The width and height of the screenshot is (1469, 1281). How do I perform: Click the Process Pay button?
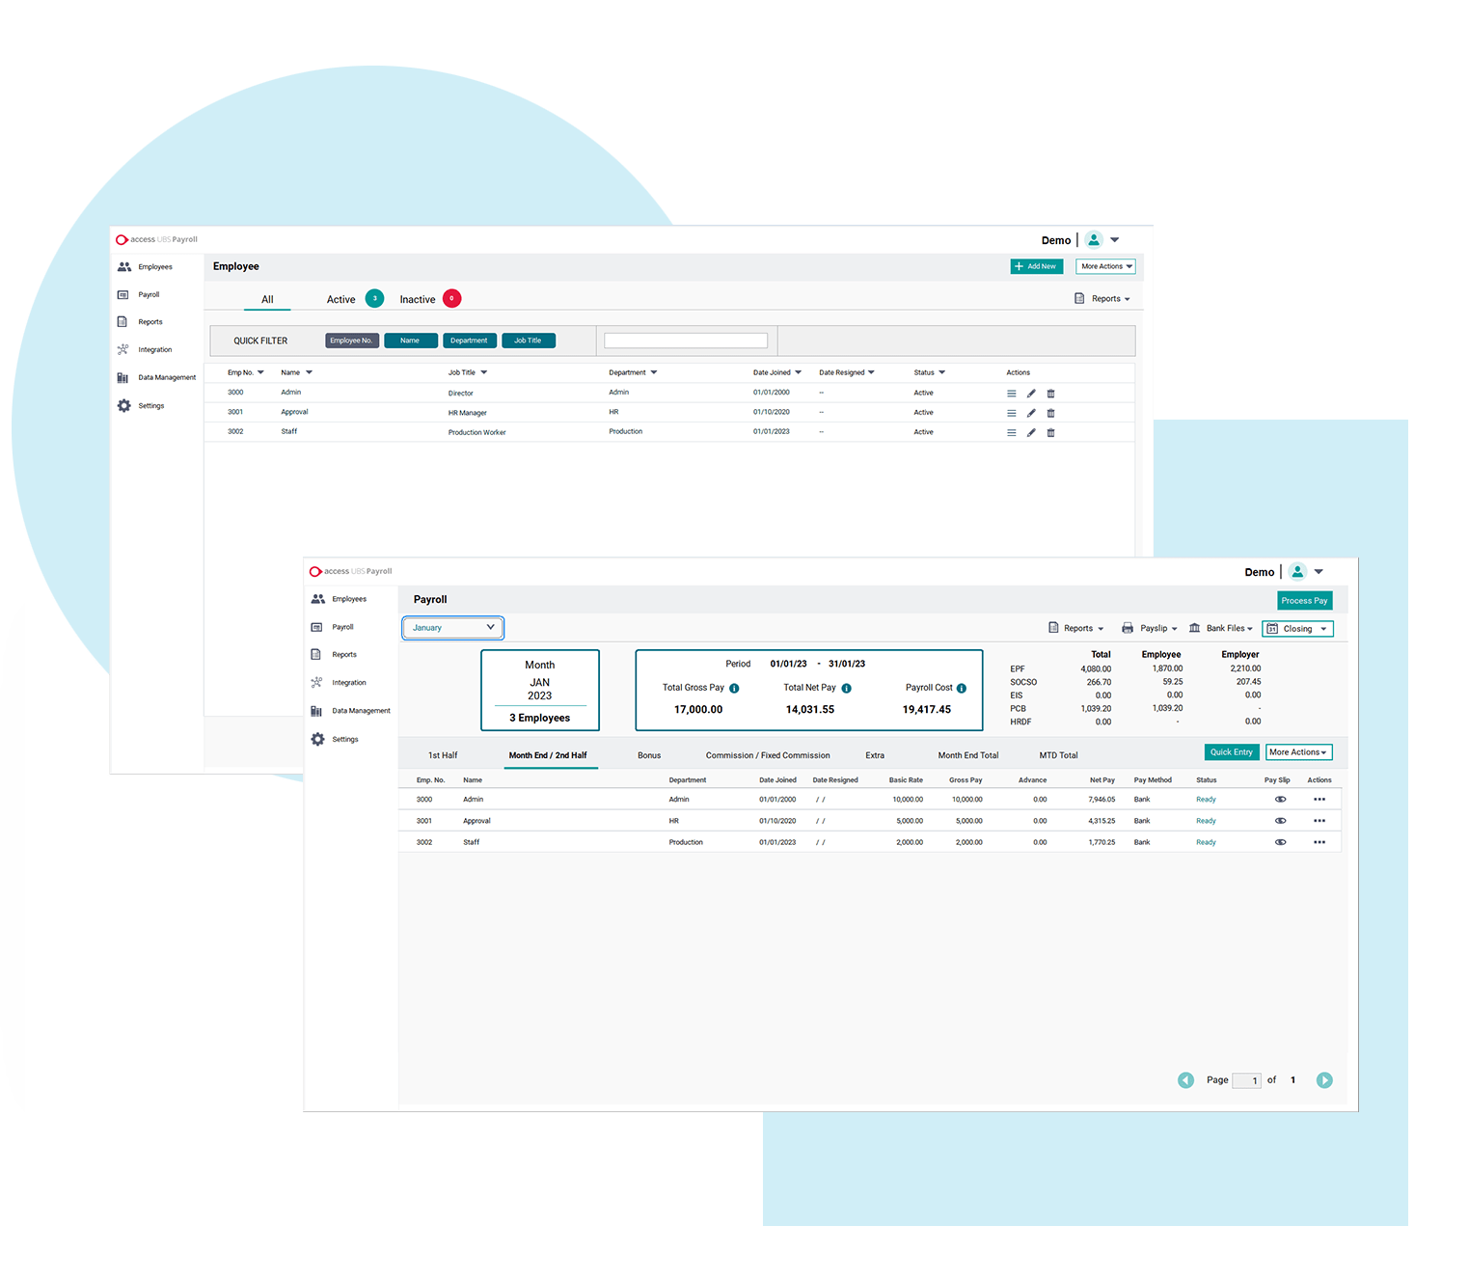click(1304, 601)
